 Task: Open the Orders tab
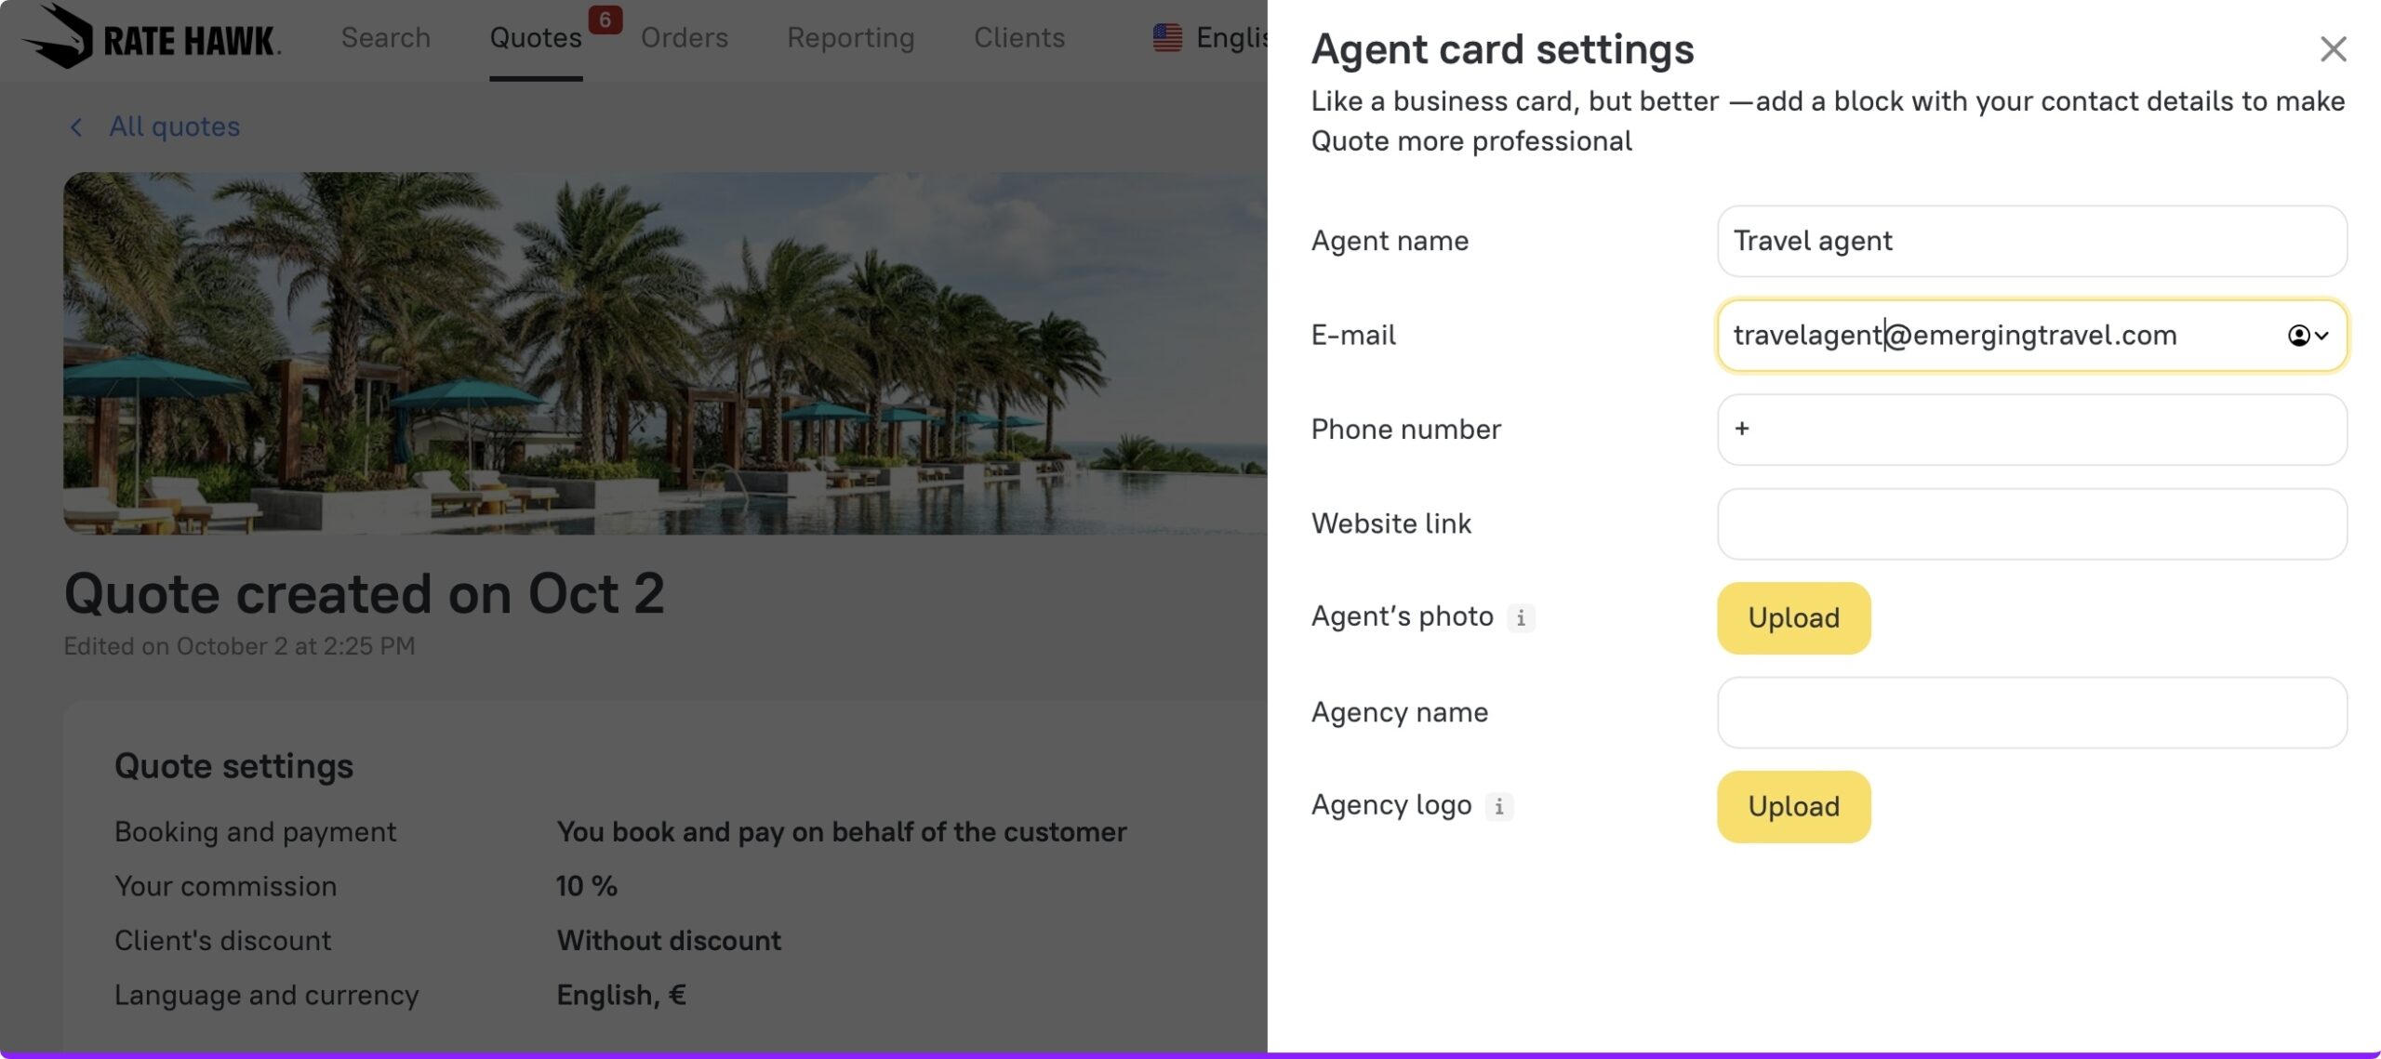pyautogui.click(x=684, y=38)
